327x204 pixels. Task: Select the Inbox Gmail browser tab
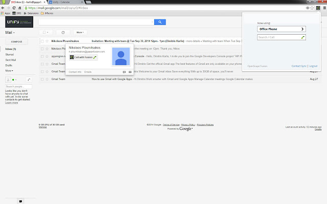[x=27, y=2]
